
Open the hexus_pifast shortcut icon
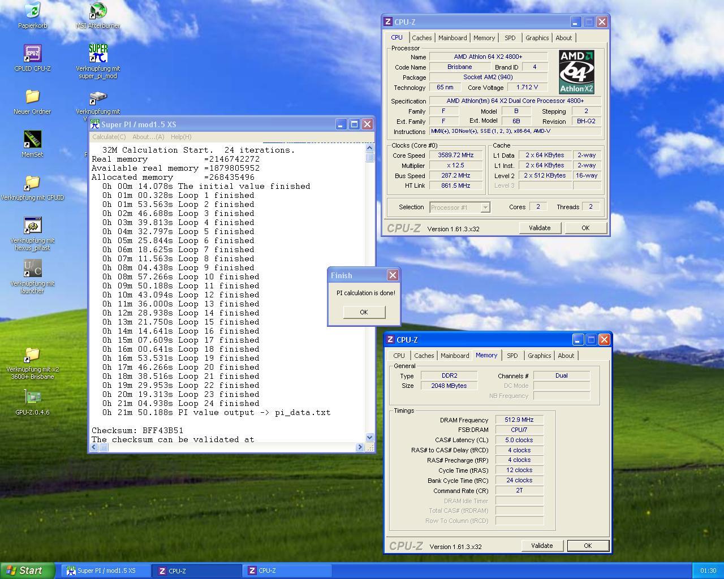(33, 226)
